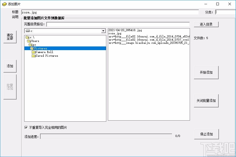This screenshot has width=236, height=157.
Task: Click the Saved Pictures folder icon
Action: tap(33, 56)
